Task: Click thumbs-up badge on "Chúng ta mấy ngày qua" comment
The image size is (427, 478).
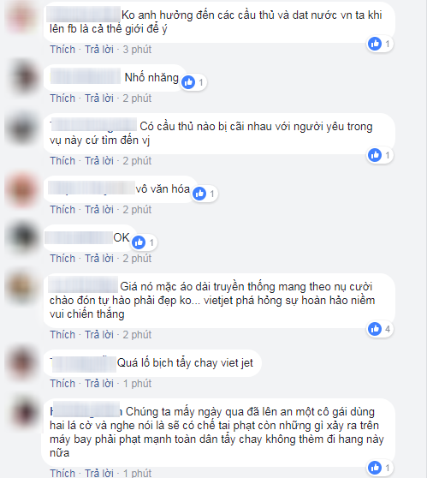Action: click(375, 468)
